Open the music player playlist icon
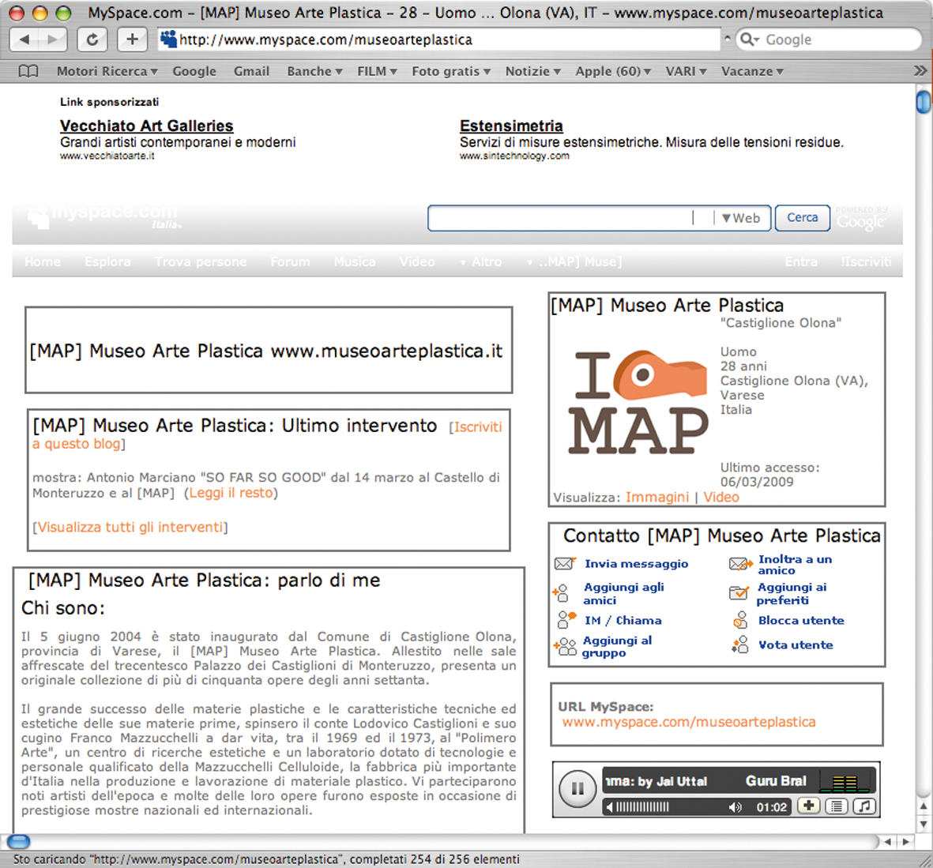933x868 pixels. (837, 806)
